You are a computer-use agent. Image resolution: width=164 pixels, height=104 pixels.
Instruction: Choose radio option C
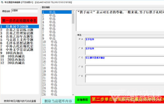80,57
